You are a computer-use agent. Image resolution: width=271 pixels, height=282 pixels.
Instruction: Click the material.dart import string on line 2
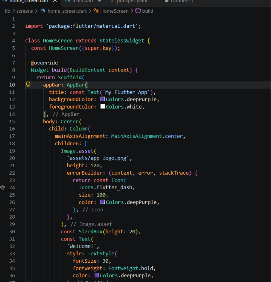click(x=92, y=26)
